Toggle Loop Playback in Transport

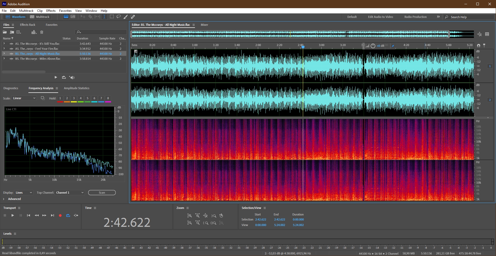[x=68, y=215]
